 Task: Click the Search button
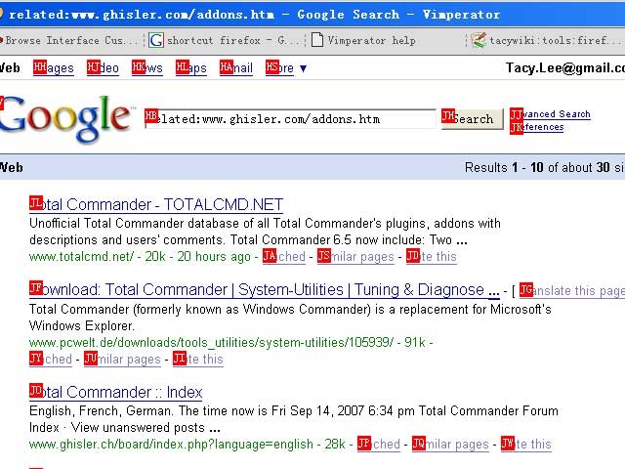(473, 119)
